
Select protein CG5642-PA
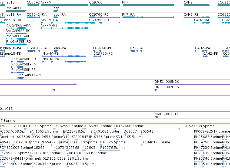[x=34, y=51]
